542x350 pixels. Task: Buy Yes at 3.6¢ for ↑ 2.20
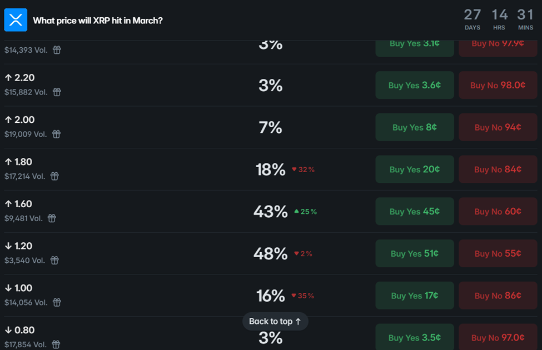point(415,86)
